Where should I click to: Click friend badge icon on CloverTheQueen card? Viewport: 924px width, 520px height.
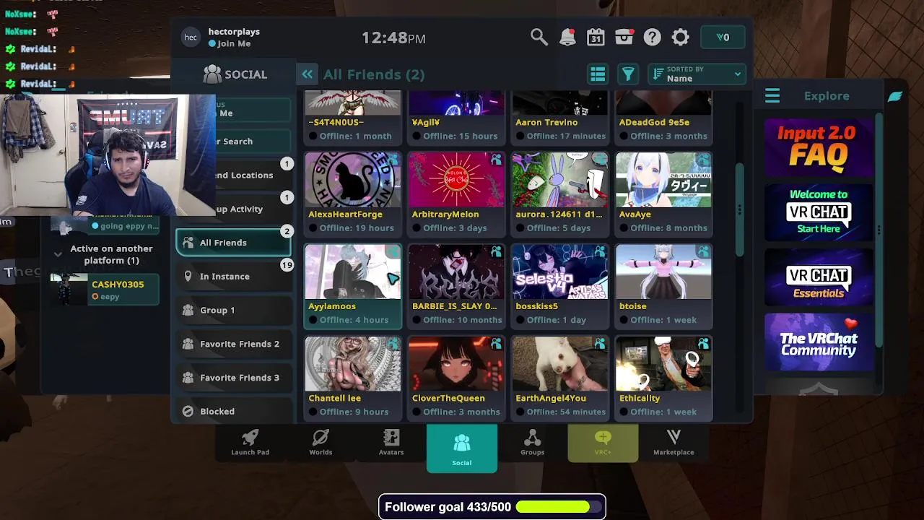[496, 344]
